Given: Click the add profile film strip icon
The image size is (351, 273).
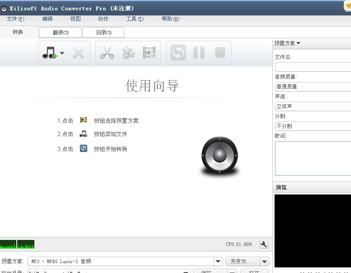Looking at the screenshot, I should coord(149,53).
